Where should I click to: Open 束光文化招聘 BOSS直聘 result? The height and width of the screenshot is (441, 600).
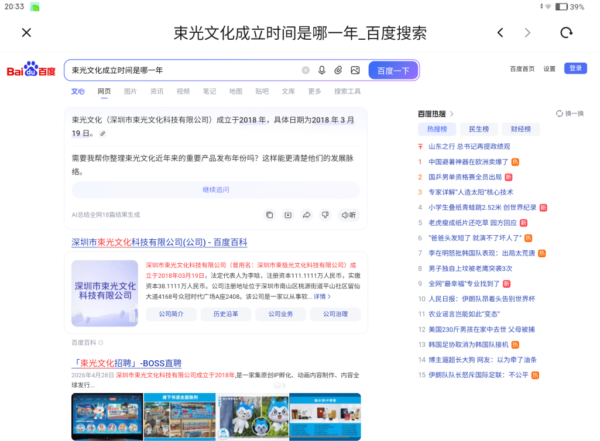point(126,363)
